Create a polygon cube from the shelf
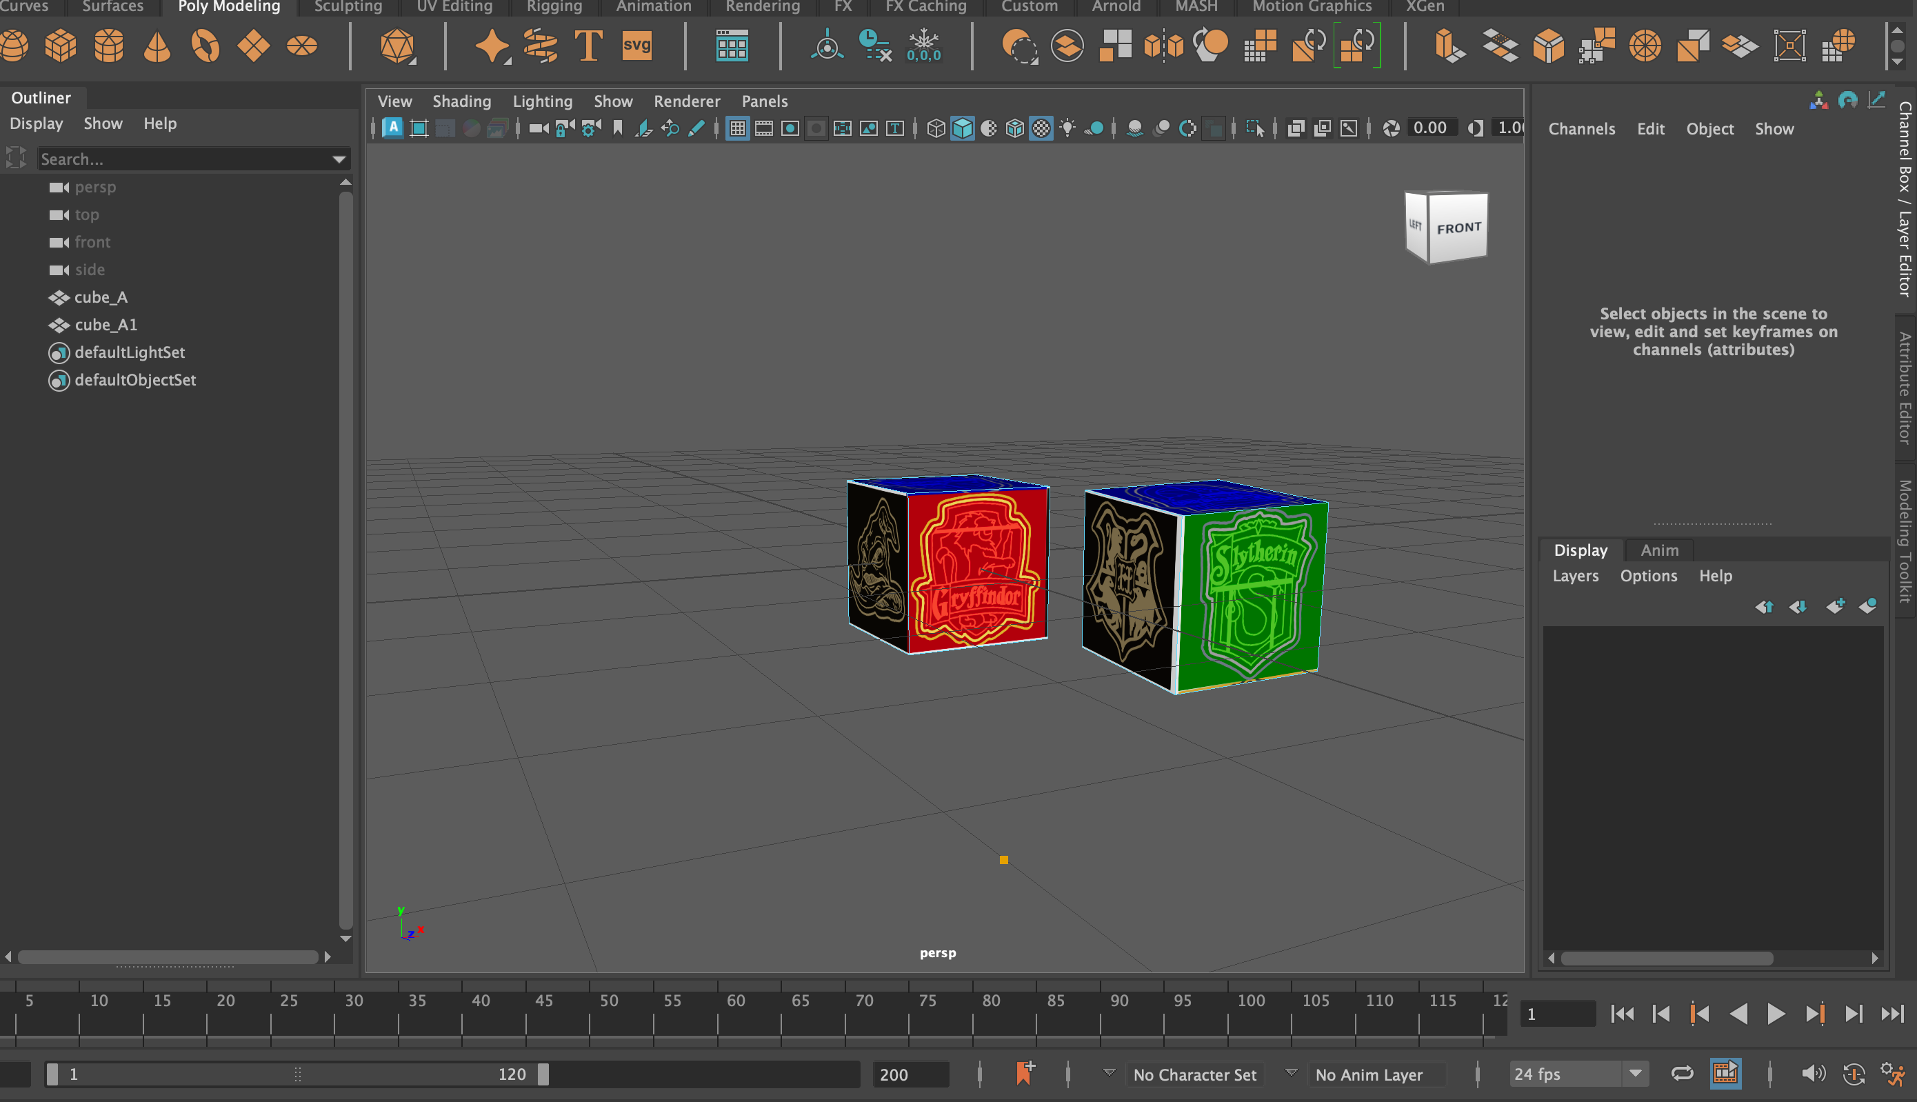Viewport: 1917px width, 1102px height. [61, 46]
